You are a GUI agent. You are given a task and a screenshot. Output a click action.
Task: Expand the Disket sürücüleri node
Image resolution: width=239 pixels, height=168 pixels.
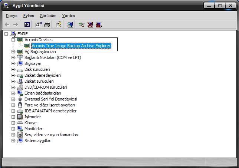click(13, 81)
